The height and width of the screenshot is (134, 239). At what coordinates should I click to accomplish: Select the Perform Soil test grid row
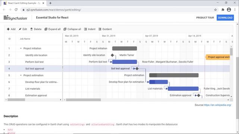[33, 62]
